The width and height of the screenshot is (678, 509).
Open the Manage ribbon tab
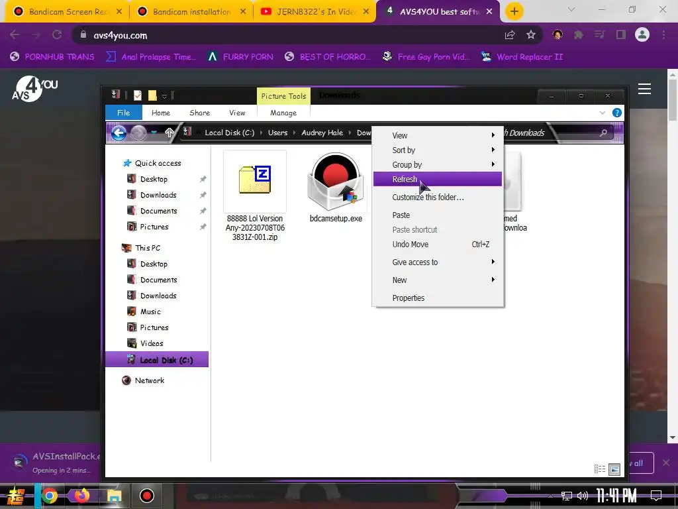click(283, 113)
